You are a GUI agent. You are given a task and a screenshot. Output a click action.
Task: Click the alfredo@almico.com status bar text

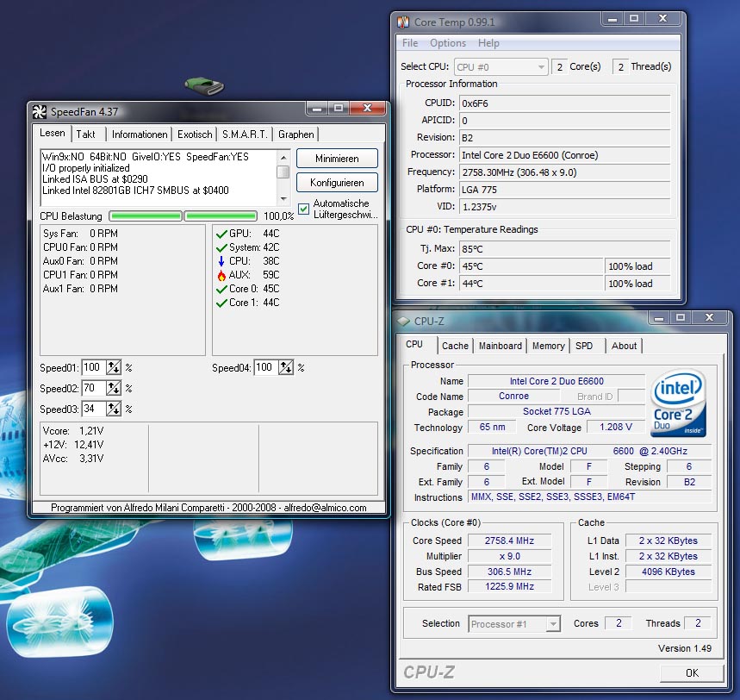(x=325, y=508)
